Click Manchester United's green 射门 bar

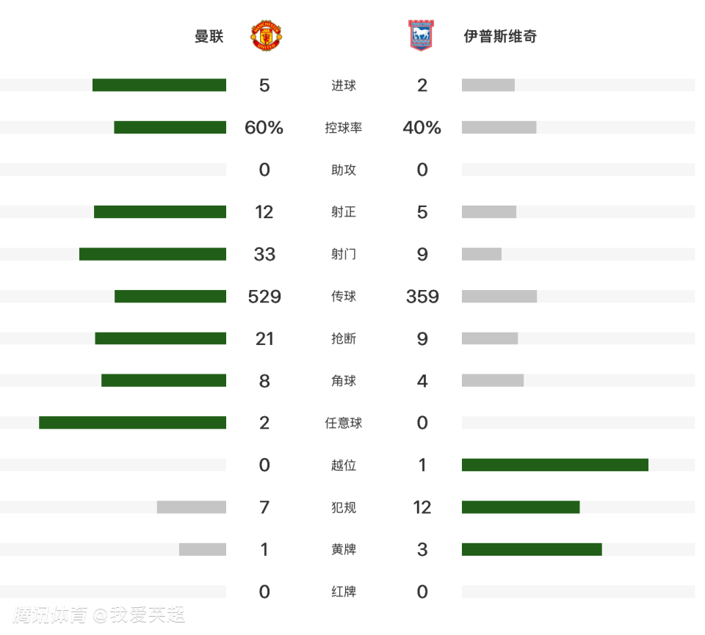click(x=153, y=254)
